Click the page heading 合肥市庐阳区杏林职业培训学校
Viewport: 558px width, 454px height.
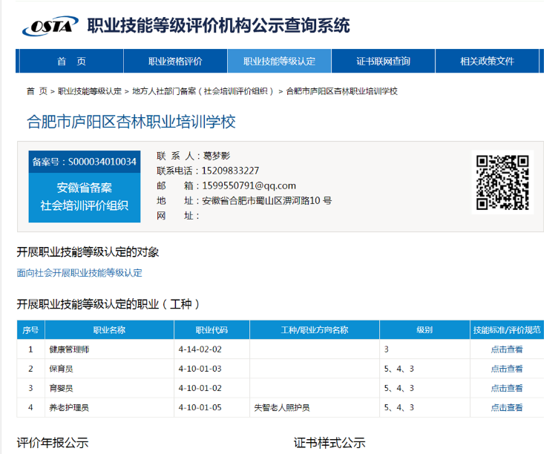pyautogui.click(x=131, y=122)
